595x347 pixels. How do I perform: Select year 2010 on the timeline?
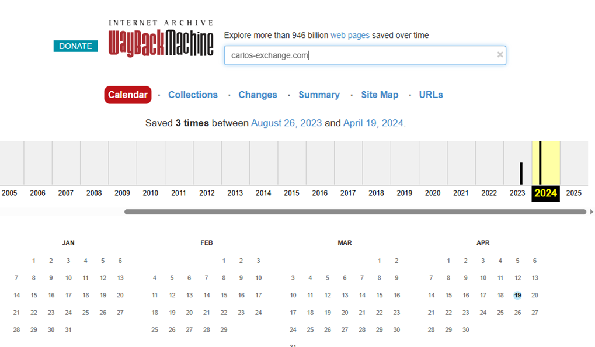pyautogui.click(x=150, y=193)
